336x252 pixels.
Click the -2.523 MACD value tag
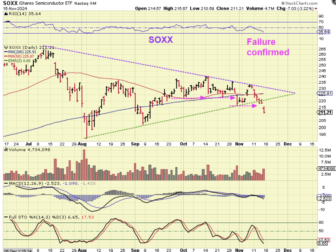(325, 199)
